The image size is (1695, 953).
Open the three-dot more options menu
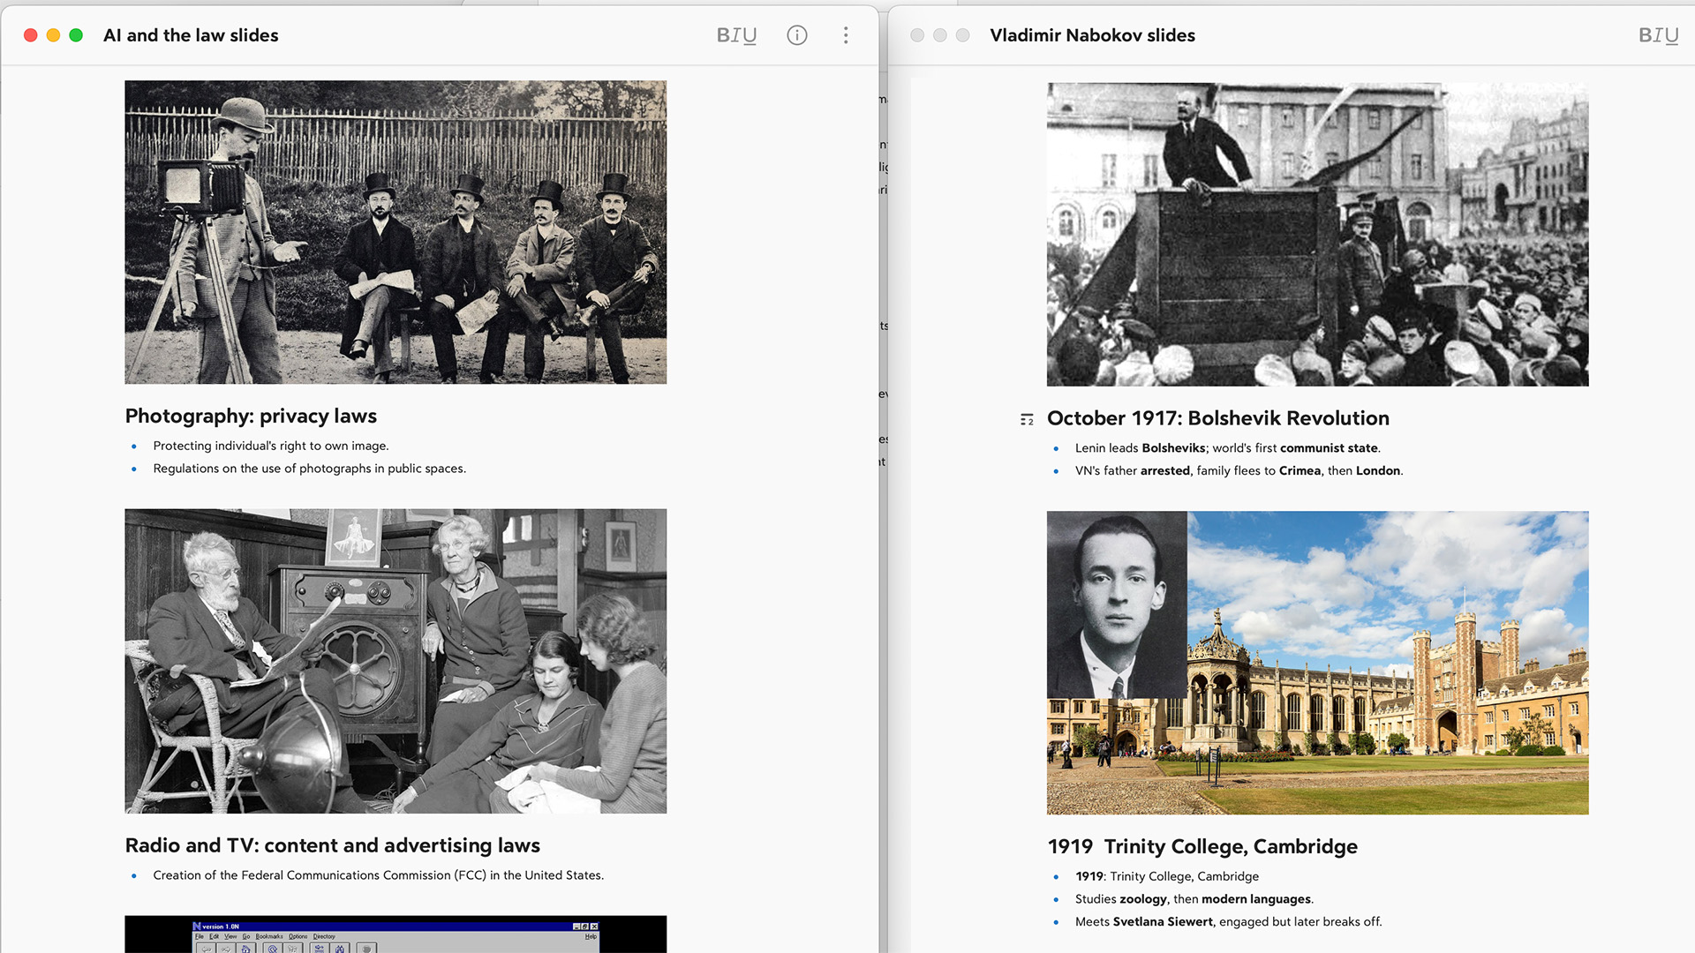click(846, 35)
